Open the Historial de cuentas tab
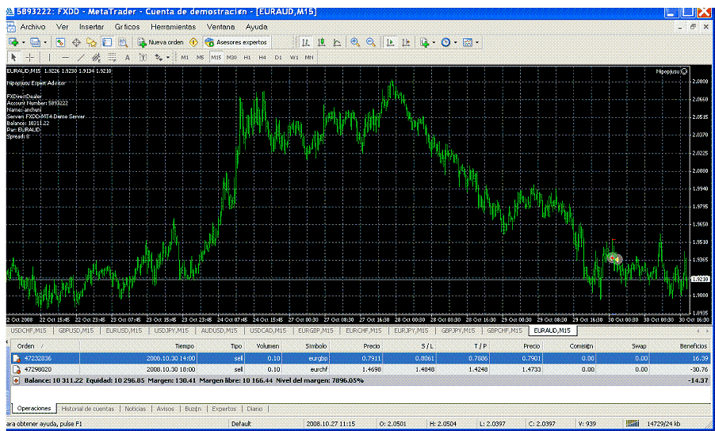The image size is (715, 431). tap(87, 409)
